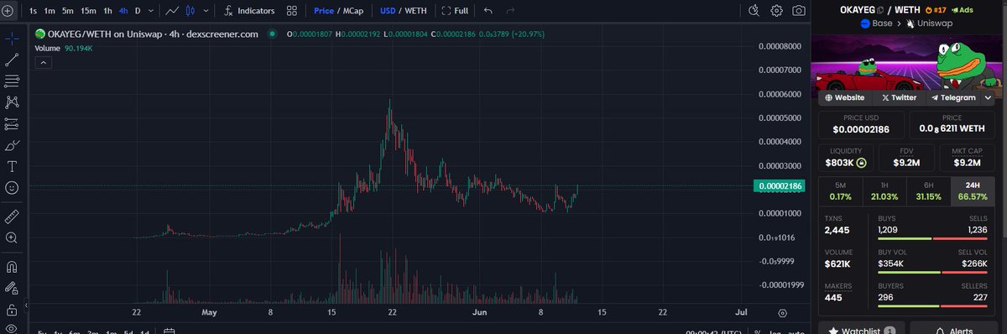Toggle lock all drawings padlock

click(x=12, y=310)
